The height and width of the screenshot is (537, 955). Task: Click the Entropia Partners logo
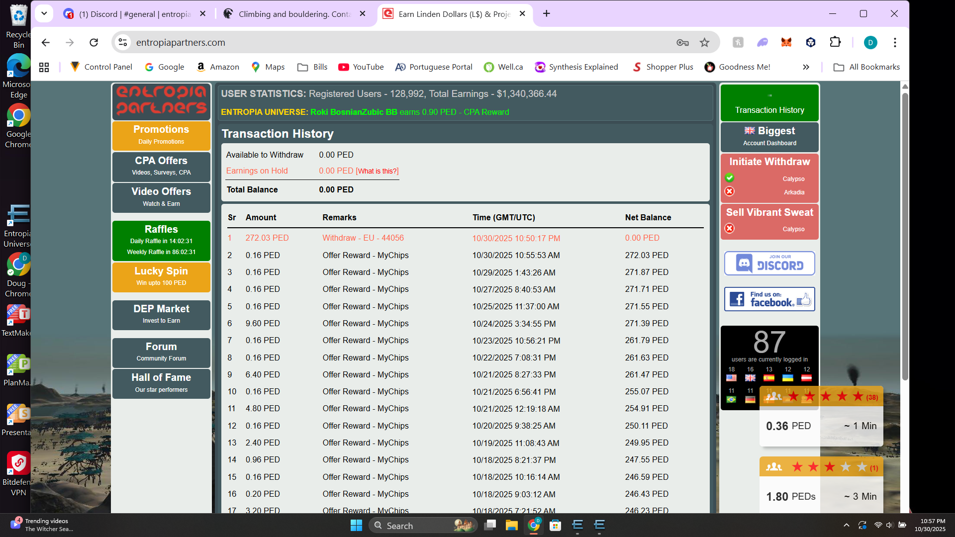coord(161,101)
